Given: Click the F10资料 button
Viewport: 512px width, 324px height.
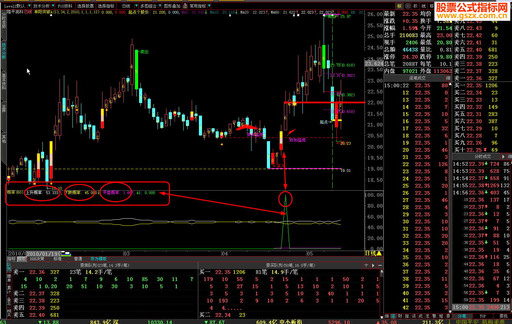Looking at the screenshot, I should (x=65, y=6).
